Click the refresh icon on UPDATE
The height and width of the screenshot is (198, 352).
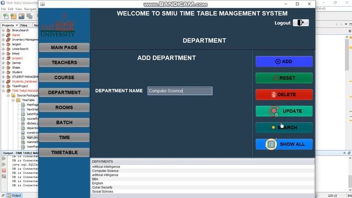click(274, 111)
